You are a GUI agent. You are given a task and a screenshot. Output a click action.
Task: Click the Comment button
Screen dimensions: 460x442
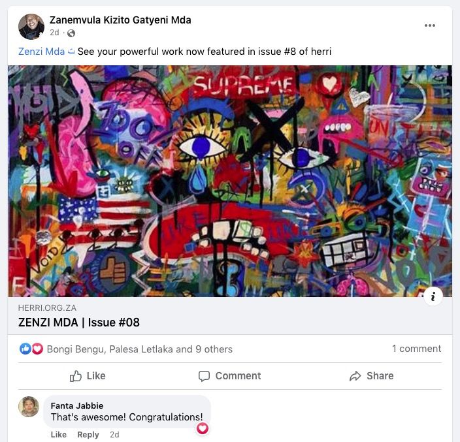click(229, 376)
